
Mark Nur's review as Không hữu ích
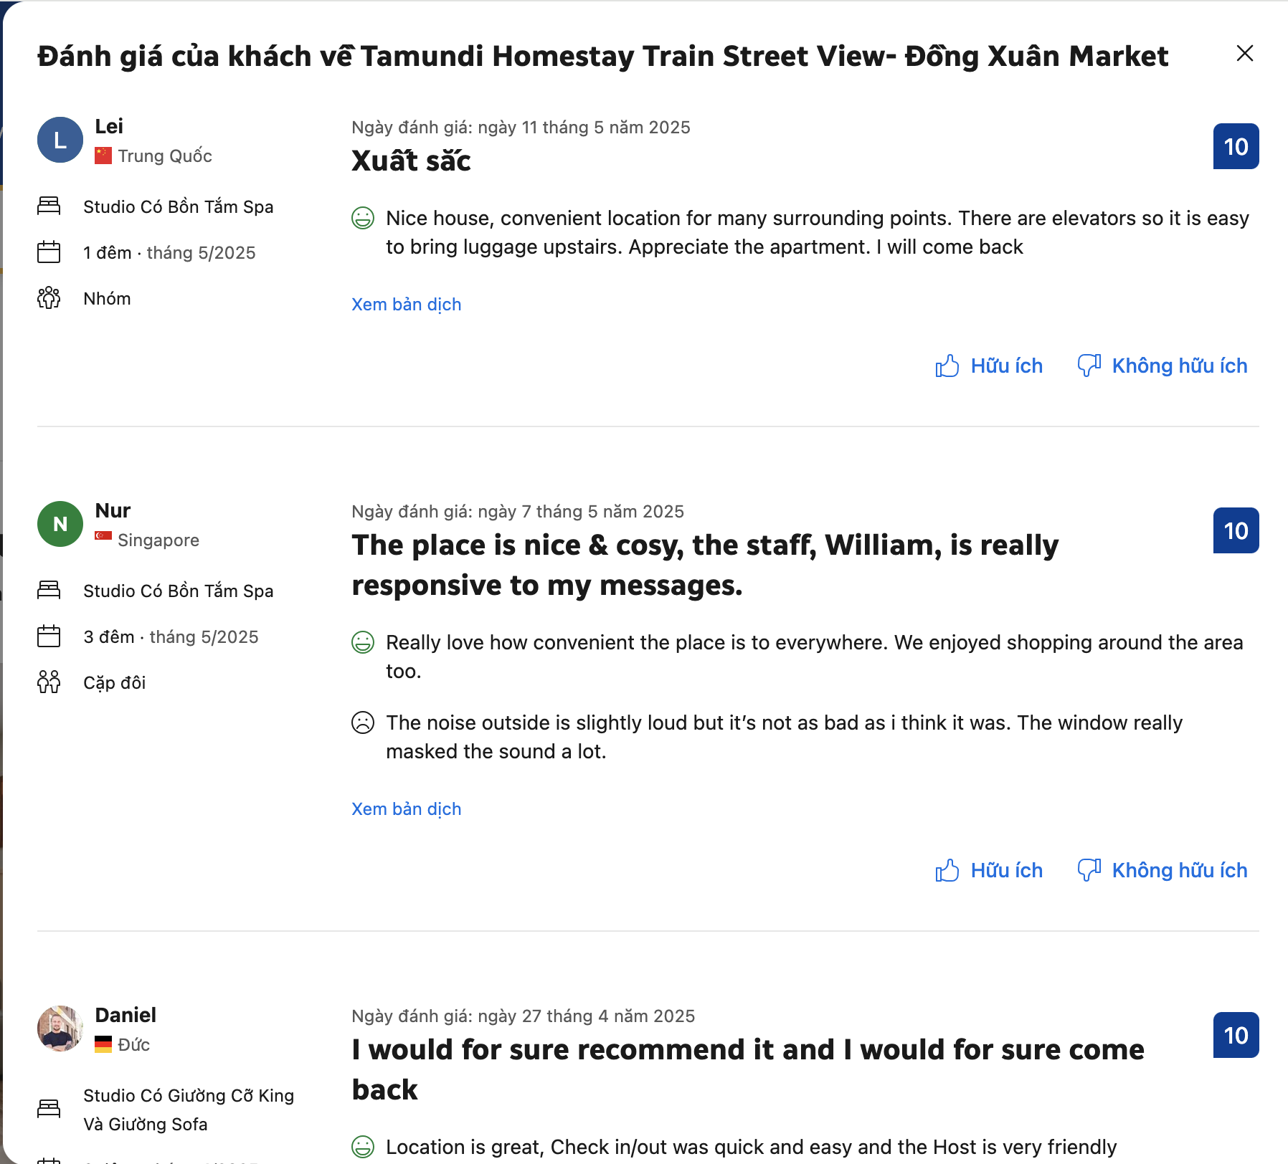pos(1179,871)
